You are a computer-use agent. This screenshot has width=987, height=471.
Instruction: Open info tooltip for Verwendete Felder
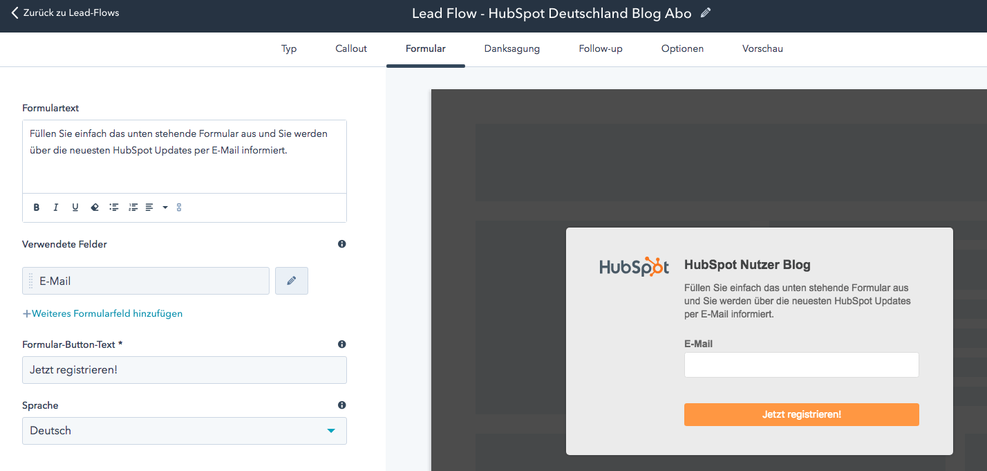pyautogui.click(x=341, y=244)
